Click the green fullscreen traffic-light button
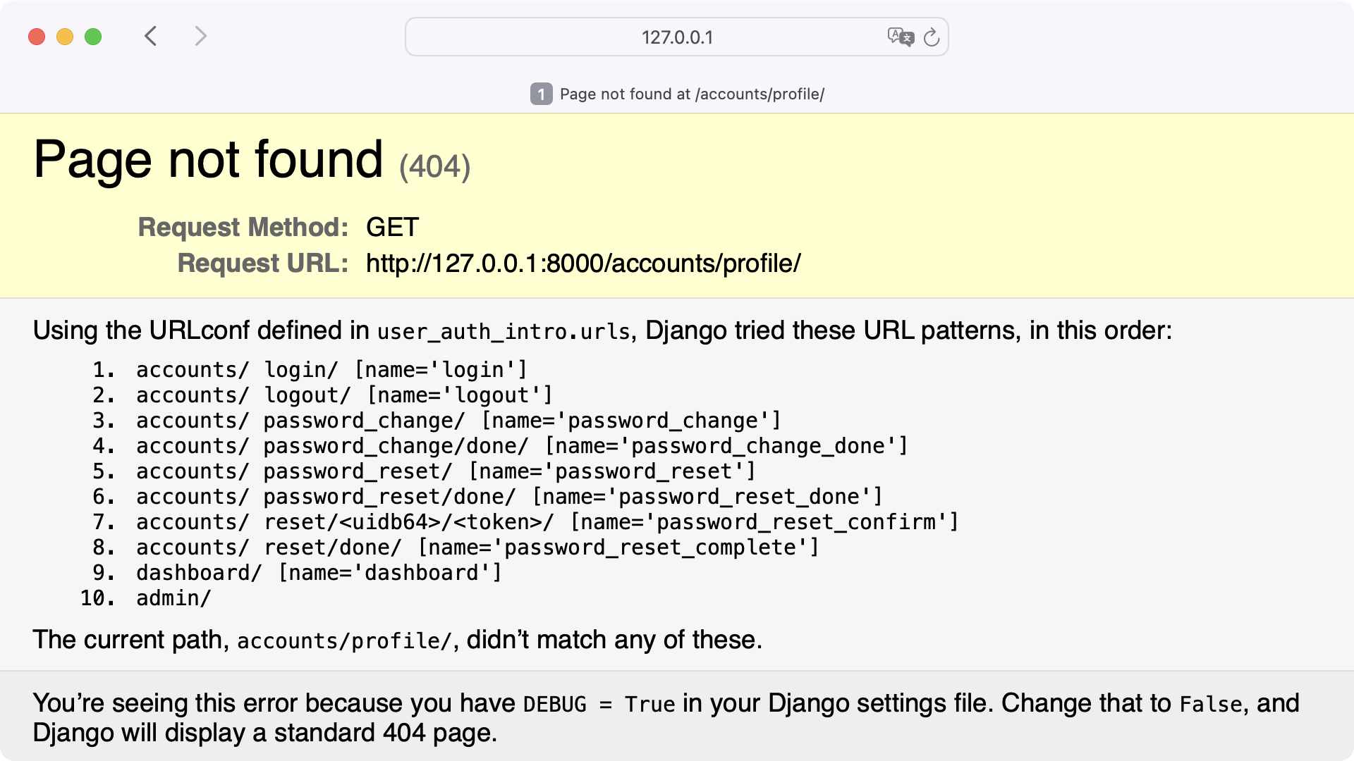This screenshot has height=761, width=1354. pos(94,36)
